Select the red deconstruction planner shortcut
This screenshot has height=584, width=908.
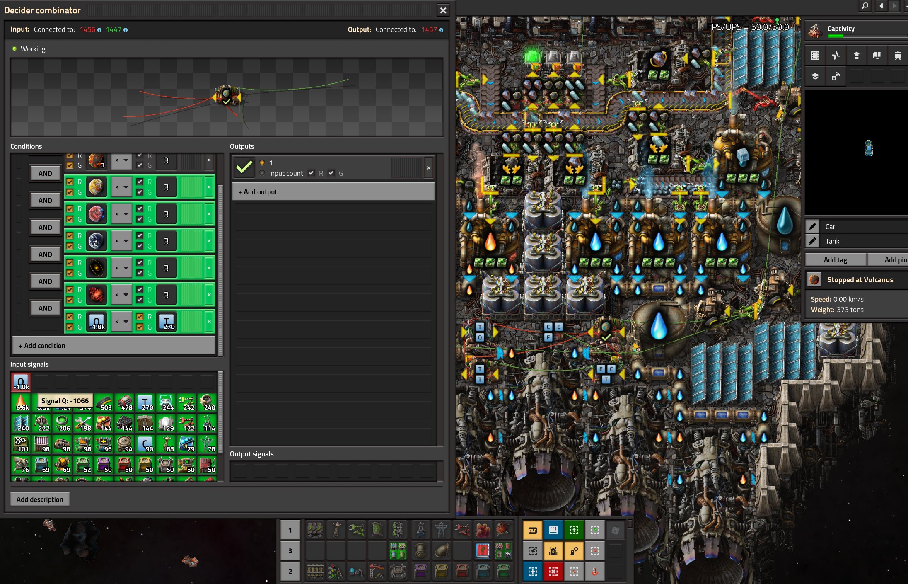(x=553, y=572)
